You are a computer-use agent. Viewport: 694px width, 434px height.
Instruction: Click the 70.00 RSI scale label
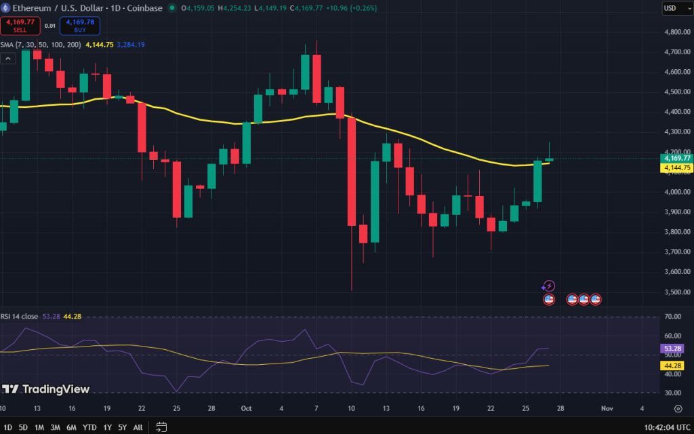pos(673,317)
